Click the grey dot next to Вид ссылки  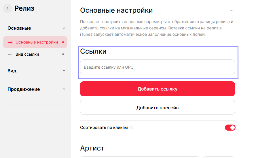(63, 54)
